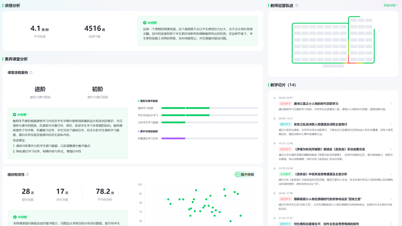
Task: Click 识记学习 tag on 19:35-22:48 slice
Action: click(x=285, y=149)
